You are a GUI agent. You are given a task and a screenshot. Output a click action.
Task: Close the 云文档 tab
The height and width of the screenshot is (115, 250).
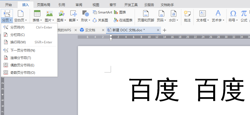click(103, 30)
